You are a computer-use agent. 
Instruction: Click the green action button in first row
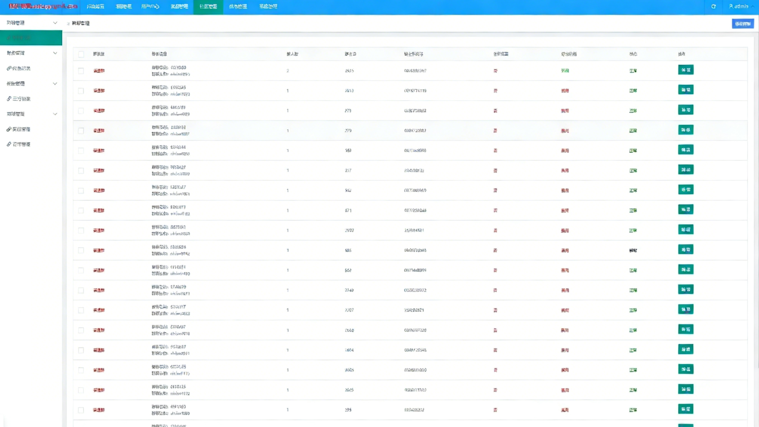tap(686, 70)
